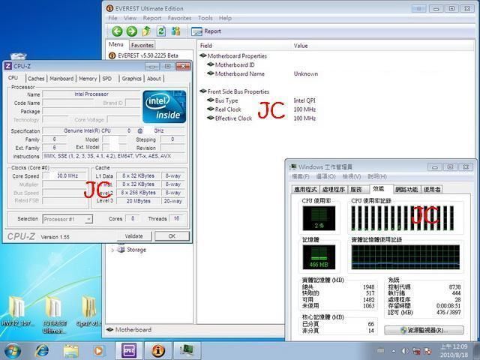Select the EVEREST Ultimate desktop folder
The image size is (480, 360).
(55, 314)
